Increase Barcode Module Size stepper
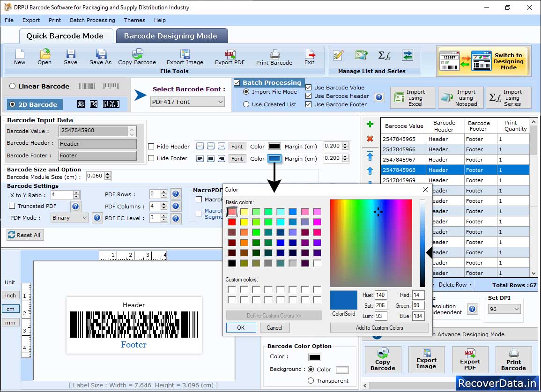Viewport: 541px width, 392px height. tap(108, 174)
